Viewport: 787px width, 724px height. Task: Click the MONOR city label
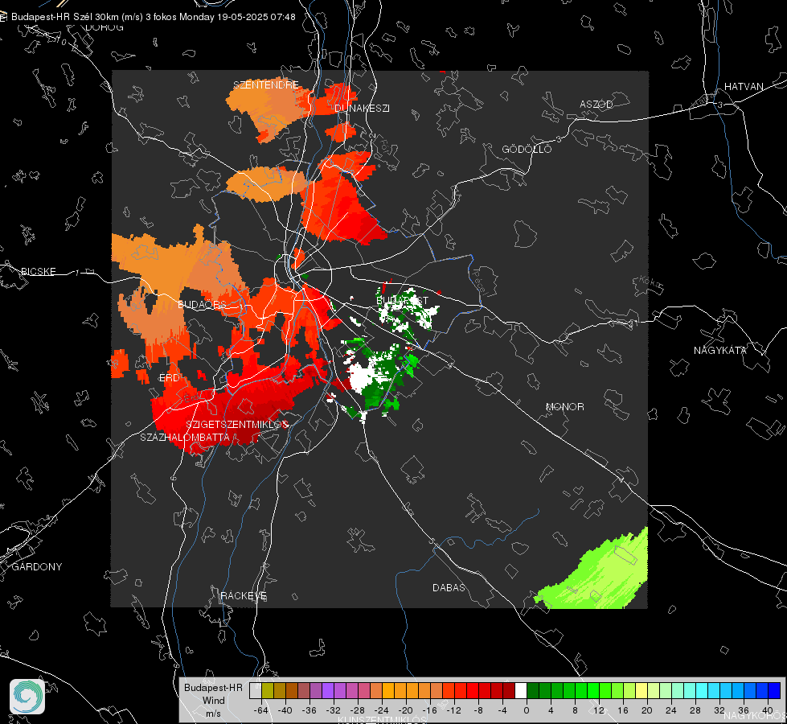(564, 406)
